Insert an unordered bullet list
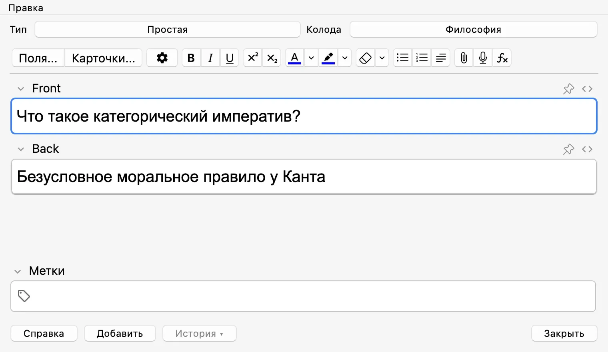The image size is (608, 352). coord(402,58)
